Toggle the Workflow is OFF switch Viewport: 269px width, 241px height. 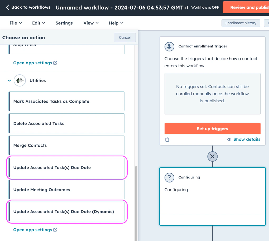tap(205, 8)
